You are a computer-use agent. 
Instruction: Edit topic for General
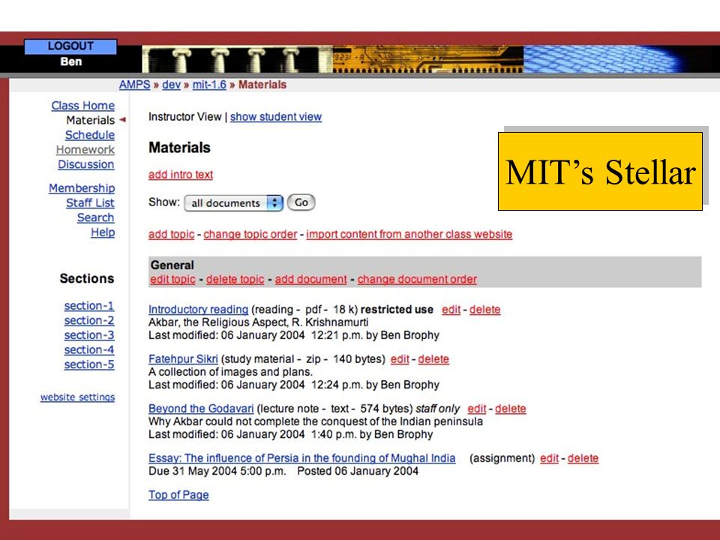[172, 279]
